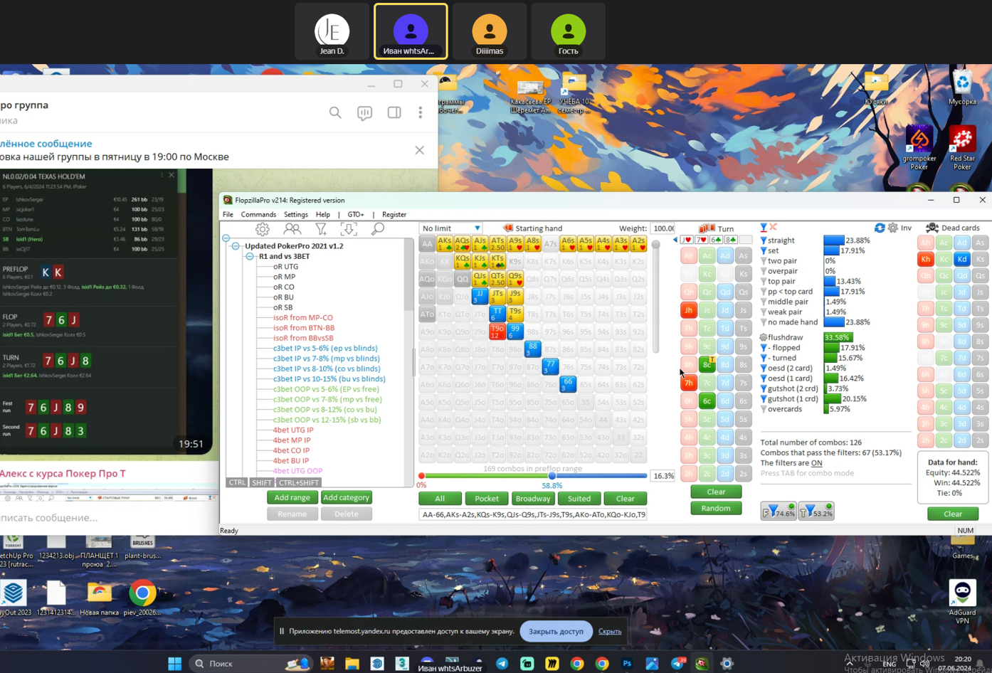Open gromopoker Poker desktop icon

(x=919, y=148)
